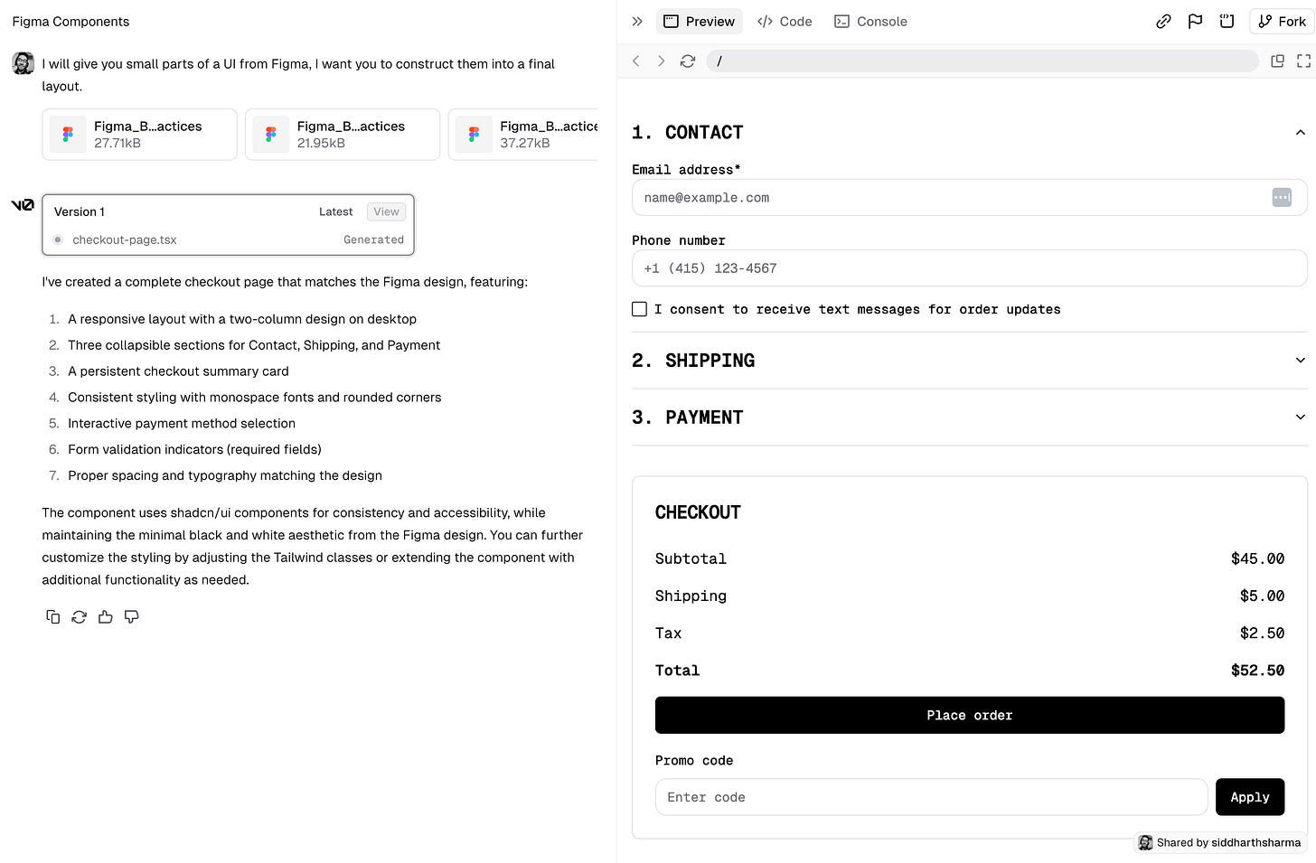Click the v0 logo beside Version 1

23,205
